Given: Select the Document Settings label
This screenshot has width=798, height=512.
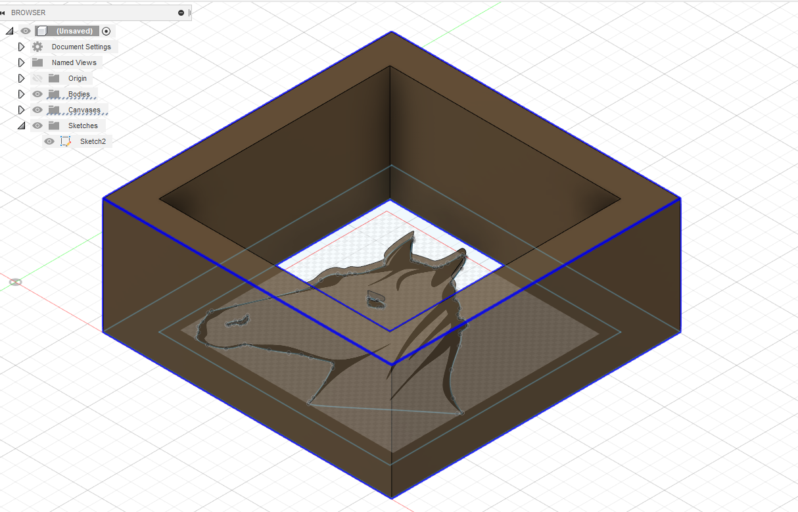Looking at the screenshot, I should click(x=82, y=47).
